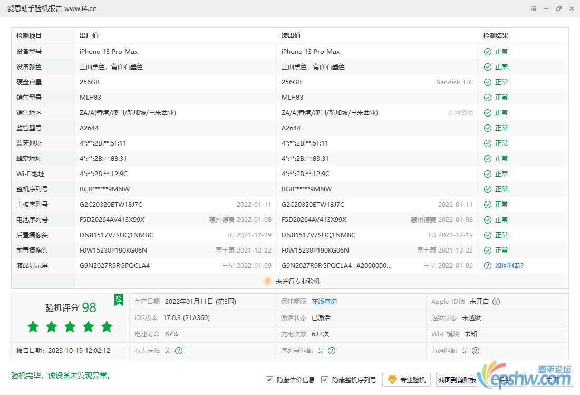Screen dimensions: 580x395
Task: Click the 验机完毕 result message
Action: coord(61,376)
